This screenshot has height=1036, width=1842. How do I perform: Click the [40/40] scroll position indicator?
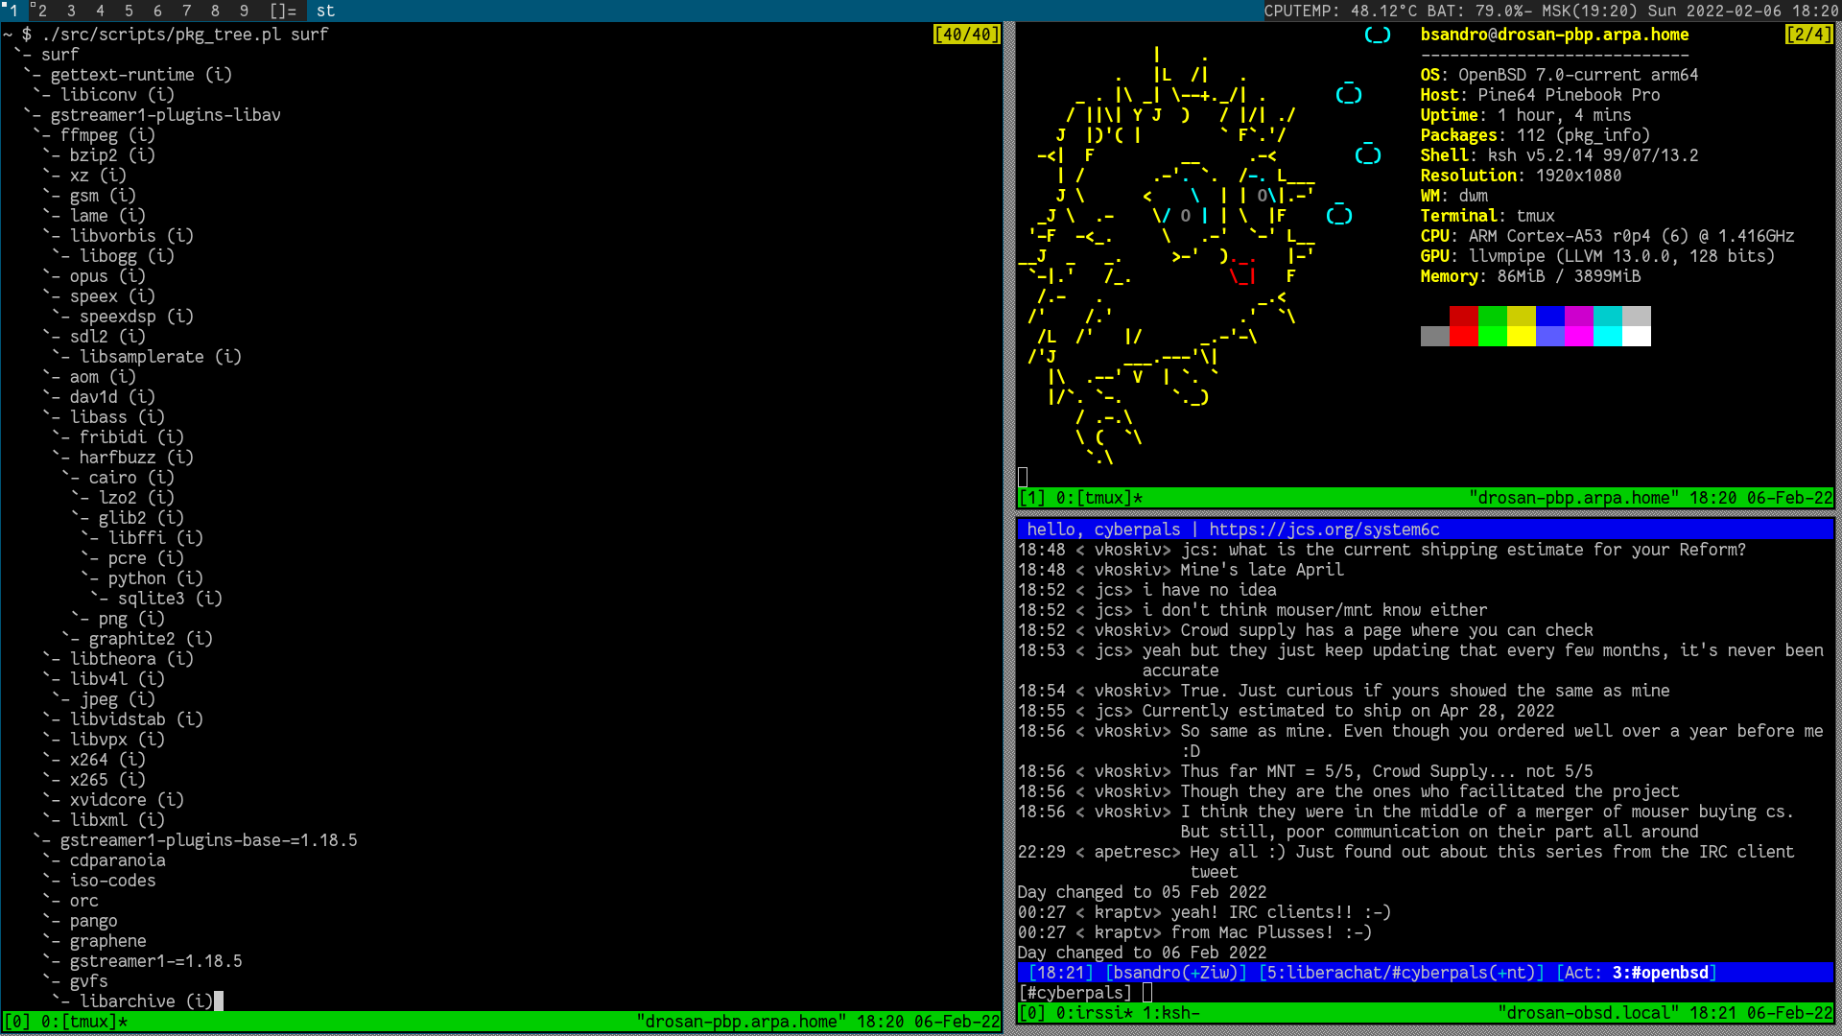point(966,35)
